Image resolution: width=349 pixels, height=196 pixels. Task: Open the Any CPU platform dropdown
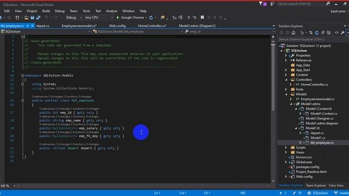pyautogui.click(x=99, y=17)
